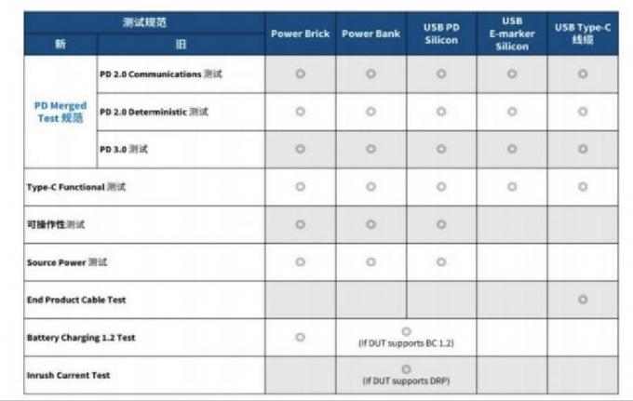Viewport: 633px width, 401px height.
Task: Click circle above "If DUT supports BC 1.2"
Action: [406, 331]
